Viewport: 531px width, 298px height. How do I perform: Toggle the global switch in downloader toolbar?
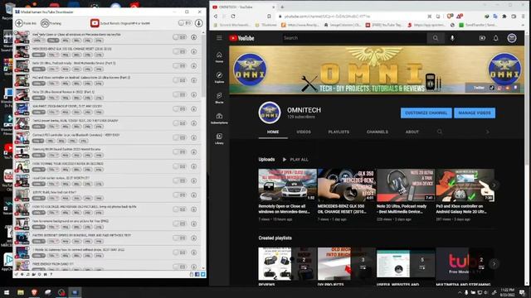(184, 23)
